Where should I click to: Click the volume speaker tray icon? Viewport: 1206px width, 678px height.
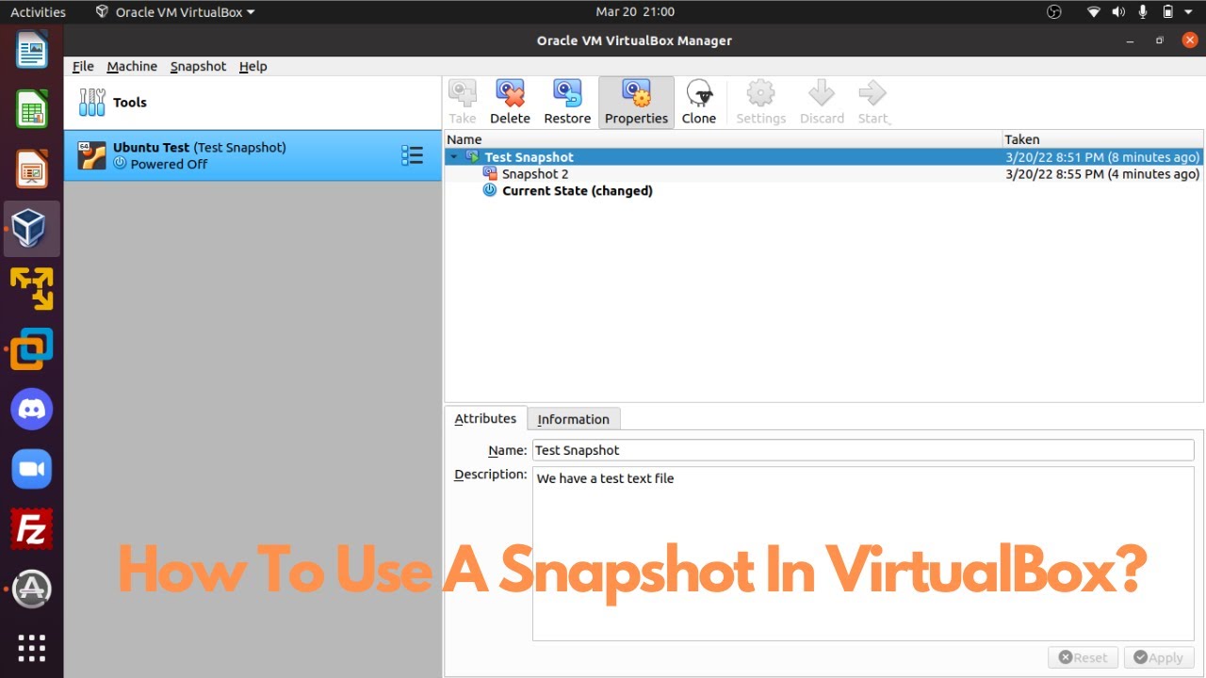click(1118, 12)
